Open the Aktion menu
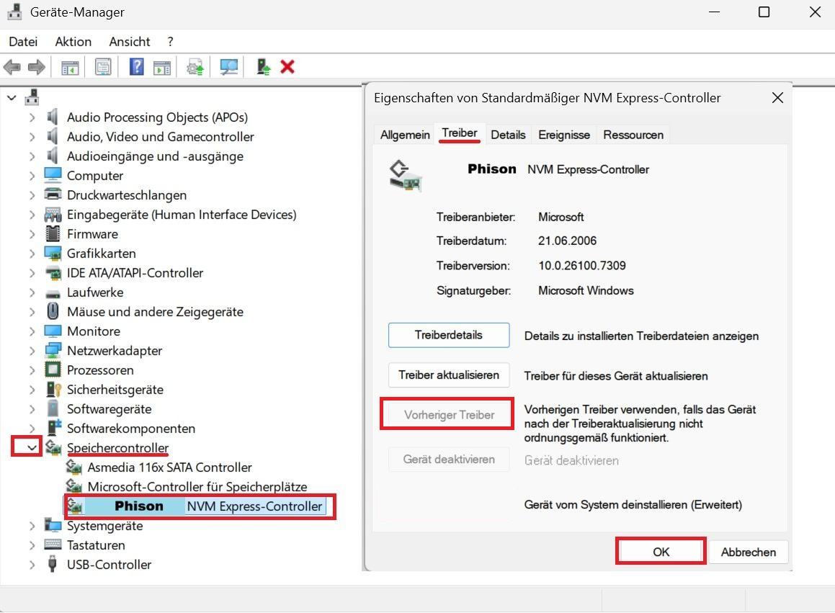 point(73,42)
